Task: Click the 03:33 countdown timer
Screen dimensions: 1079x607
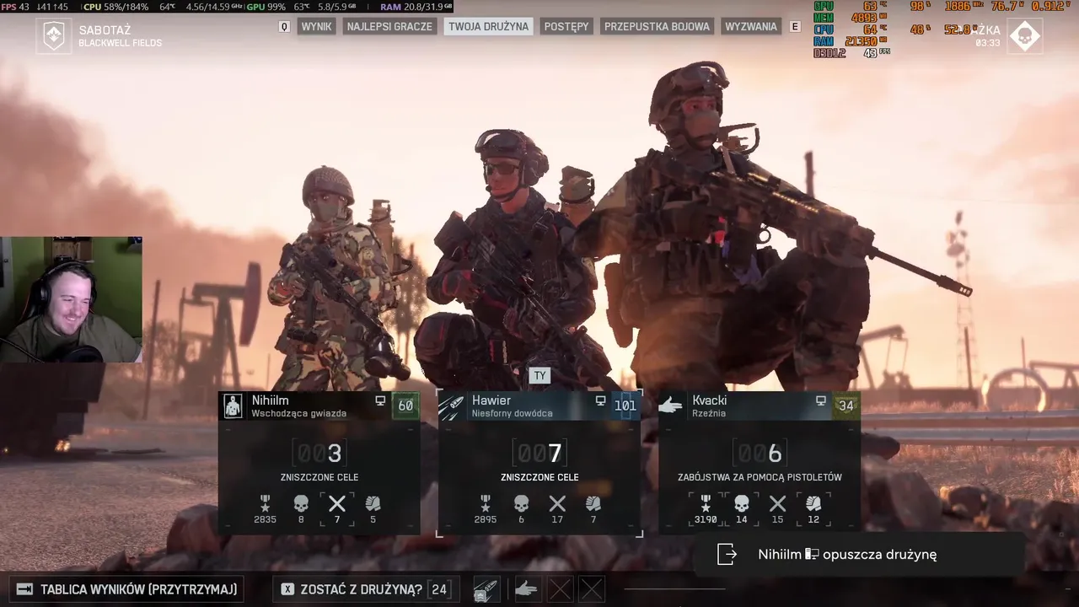Action: click(988, 43)
